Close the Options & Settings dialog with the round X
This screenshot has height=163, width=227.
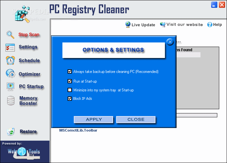[x=170, y=42]
